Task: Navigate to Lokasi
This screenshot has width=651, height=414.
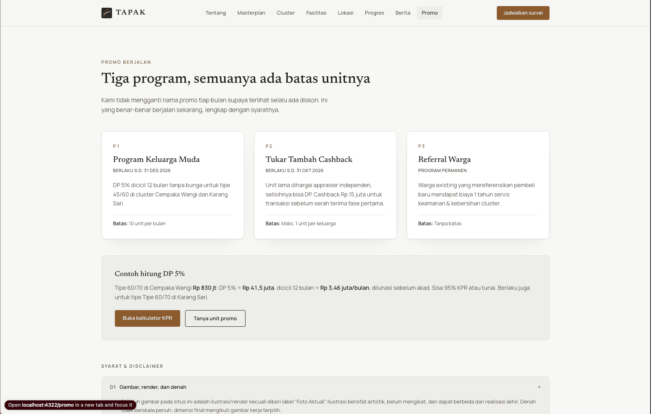Action: (x=345, y=13)
